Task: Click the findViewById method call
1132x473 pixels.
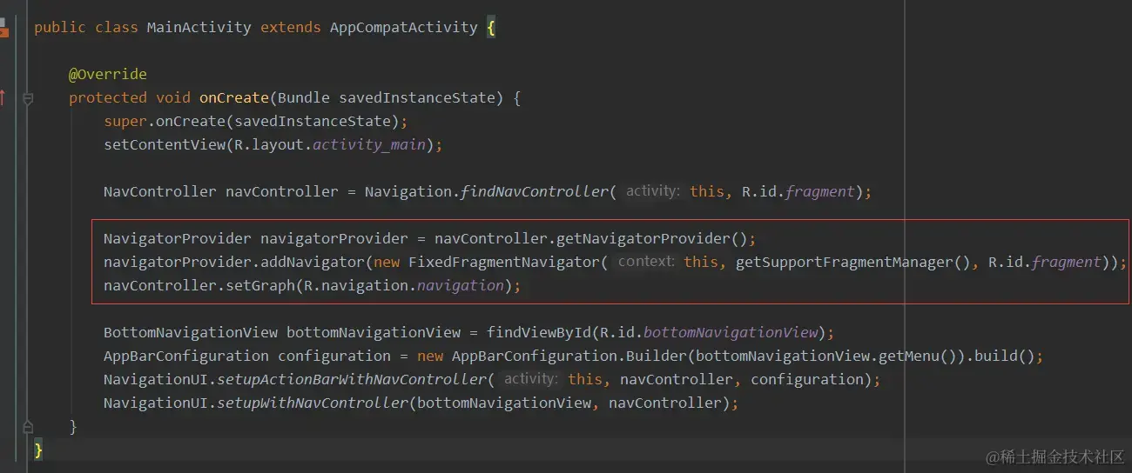Action: pyautogui.click(x=538, y=332)
